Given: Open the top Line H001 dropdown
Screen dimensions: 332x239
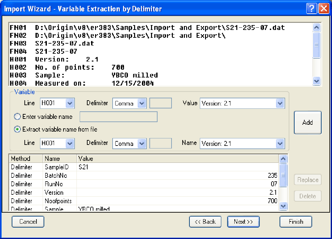Looking at the screenshot, I should [x=70, y=104].
